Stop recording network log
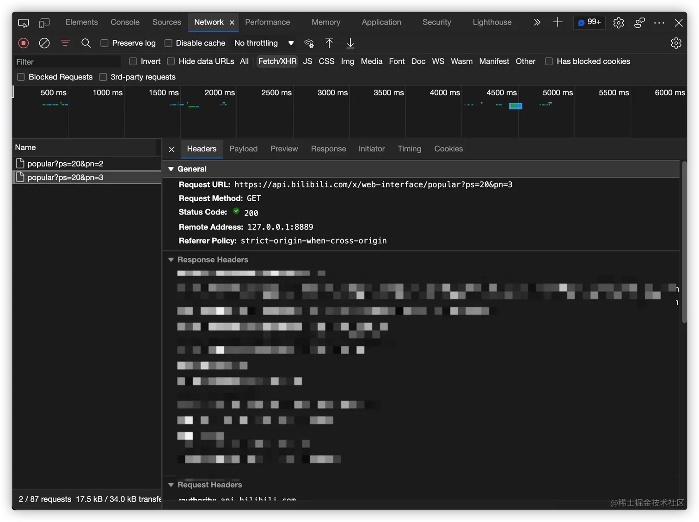Screen dimensions: 699x522 coord(24,43)
